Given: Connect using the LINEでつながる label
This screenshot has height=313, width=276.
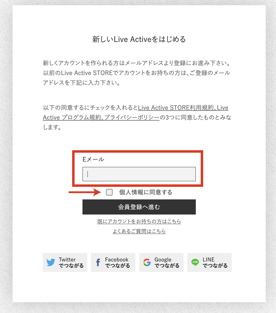Looking at the screenshot, I should [215, 262].
